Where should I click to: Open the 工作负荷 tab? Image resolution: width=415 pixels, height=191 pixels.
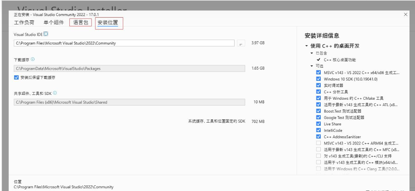tap(24, 22)
